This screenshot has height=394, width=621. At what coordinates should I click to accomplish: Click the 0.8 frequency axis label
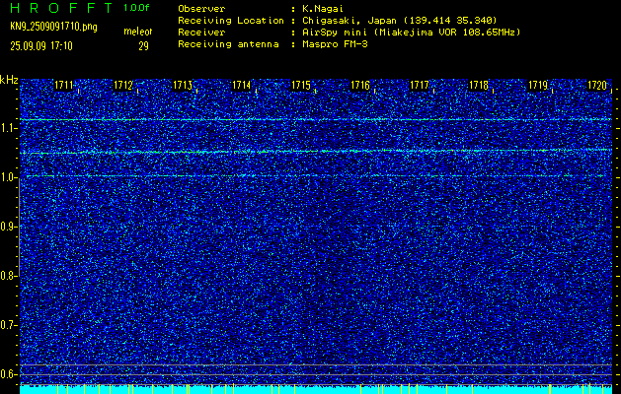pyautogui.click(x=7, y=276)
